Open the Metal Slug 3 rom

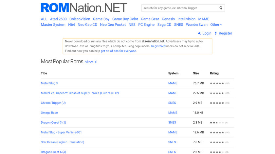(49, 83)
